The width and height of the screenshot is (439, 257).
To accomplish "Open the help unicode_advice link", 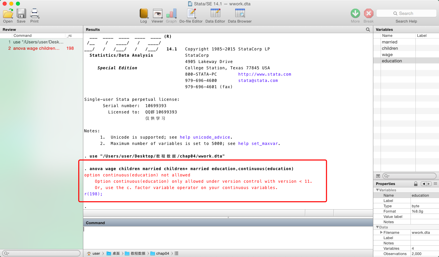I will click(x=205, y=137).
